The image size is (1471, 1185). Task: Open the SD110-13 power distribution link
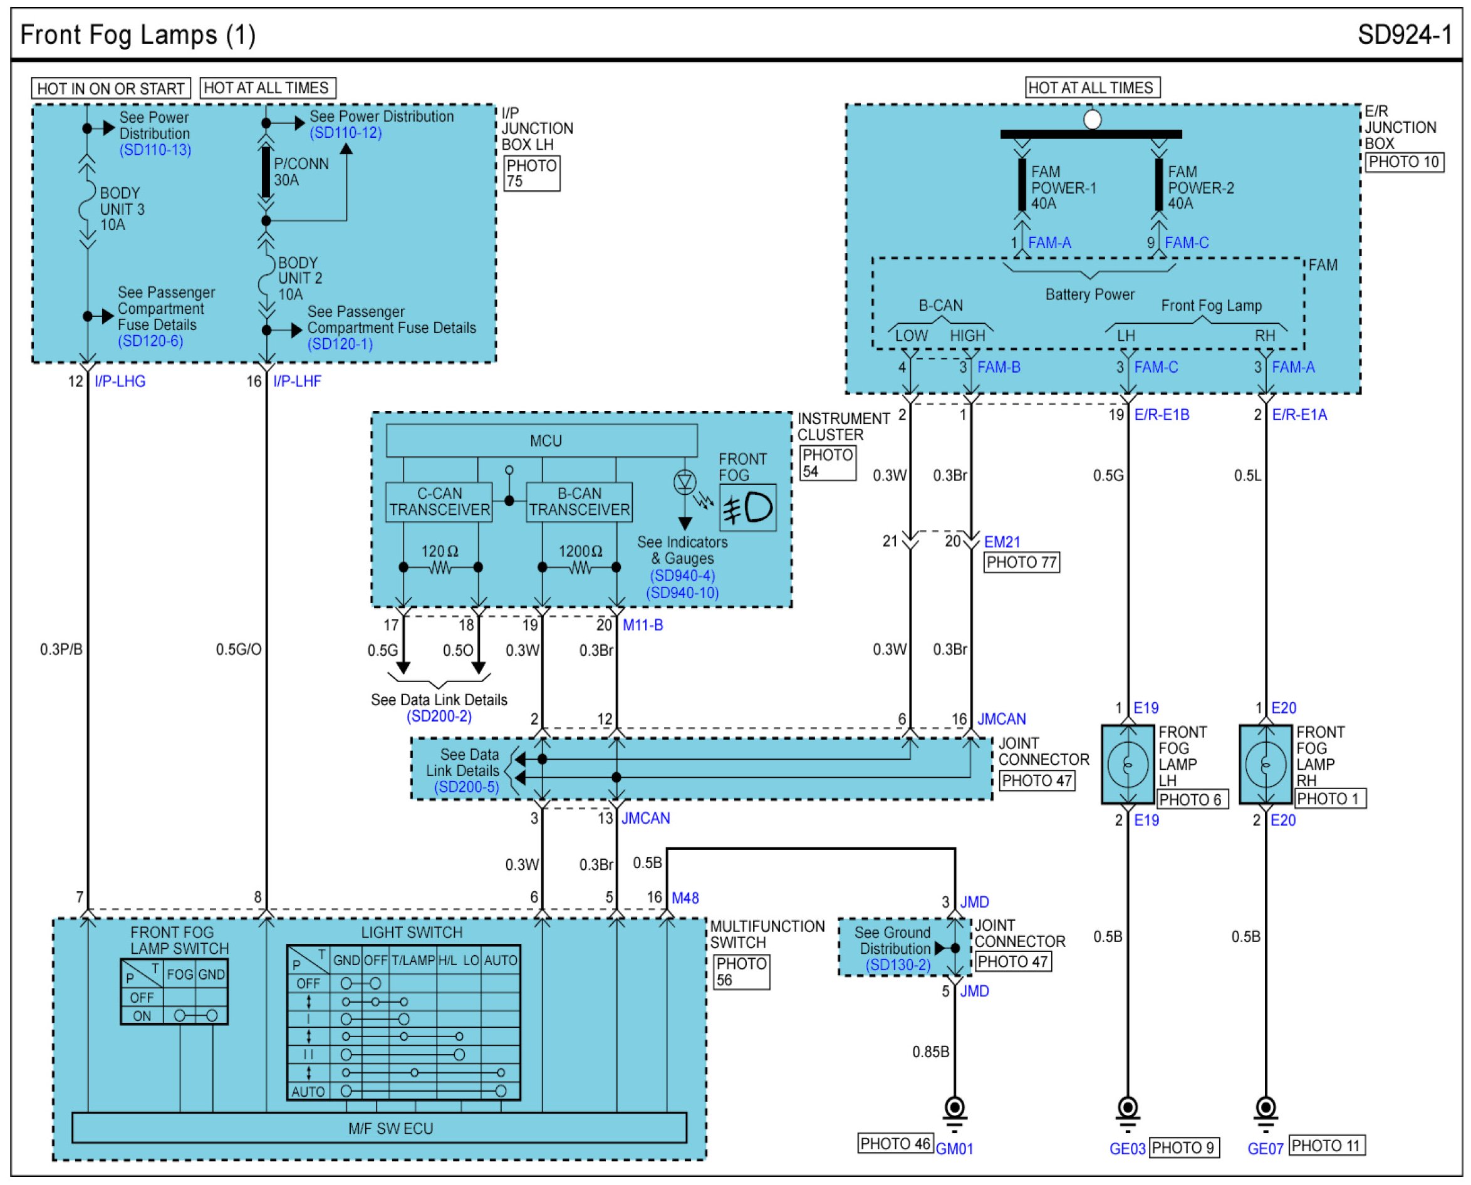[x=155, y=150]
